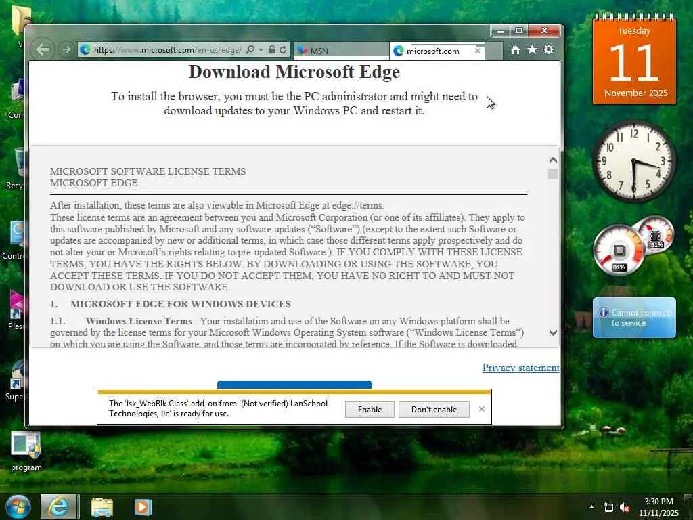Viewport: 693px width, 520px height.
Task: Enable the lsk_WebBlk Class add-on
Action: point(370,410)
